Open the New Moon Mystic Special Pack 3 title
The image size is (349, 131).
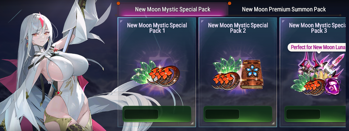point(318,28)
